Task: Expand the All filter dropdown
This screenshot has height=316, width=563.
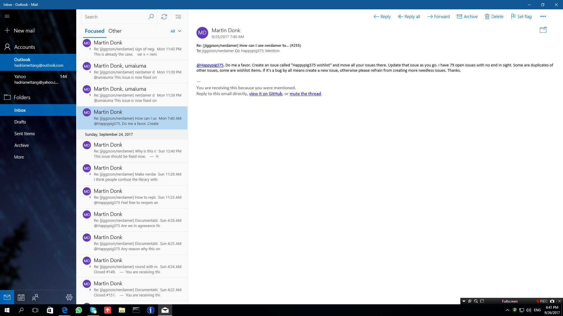Action: 176,31
